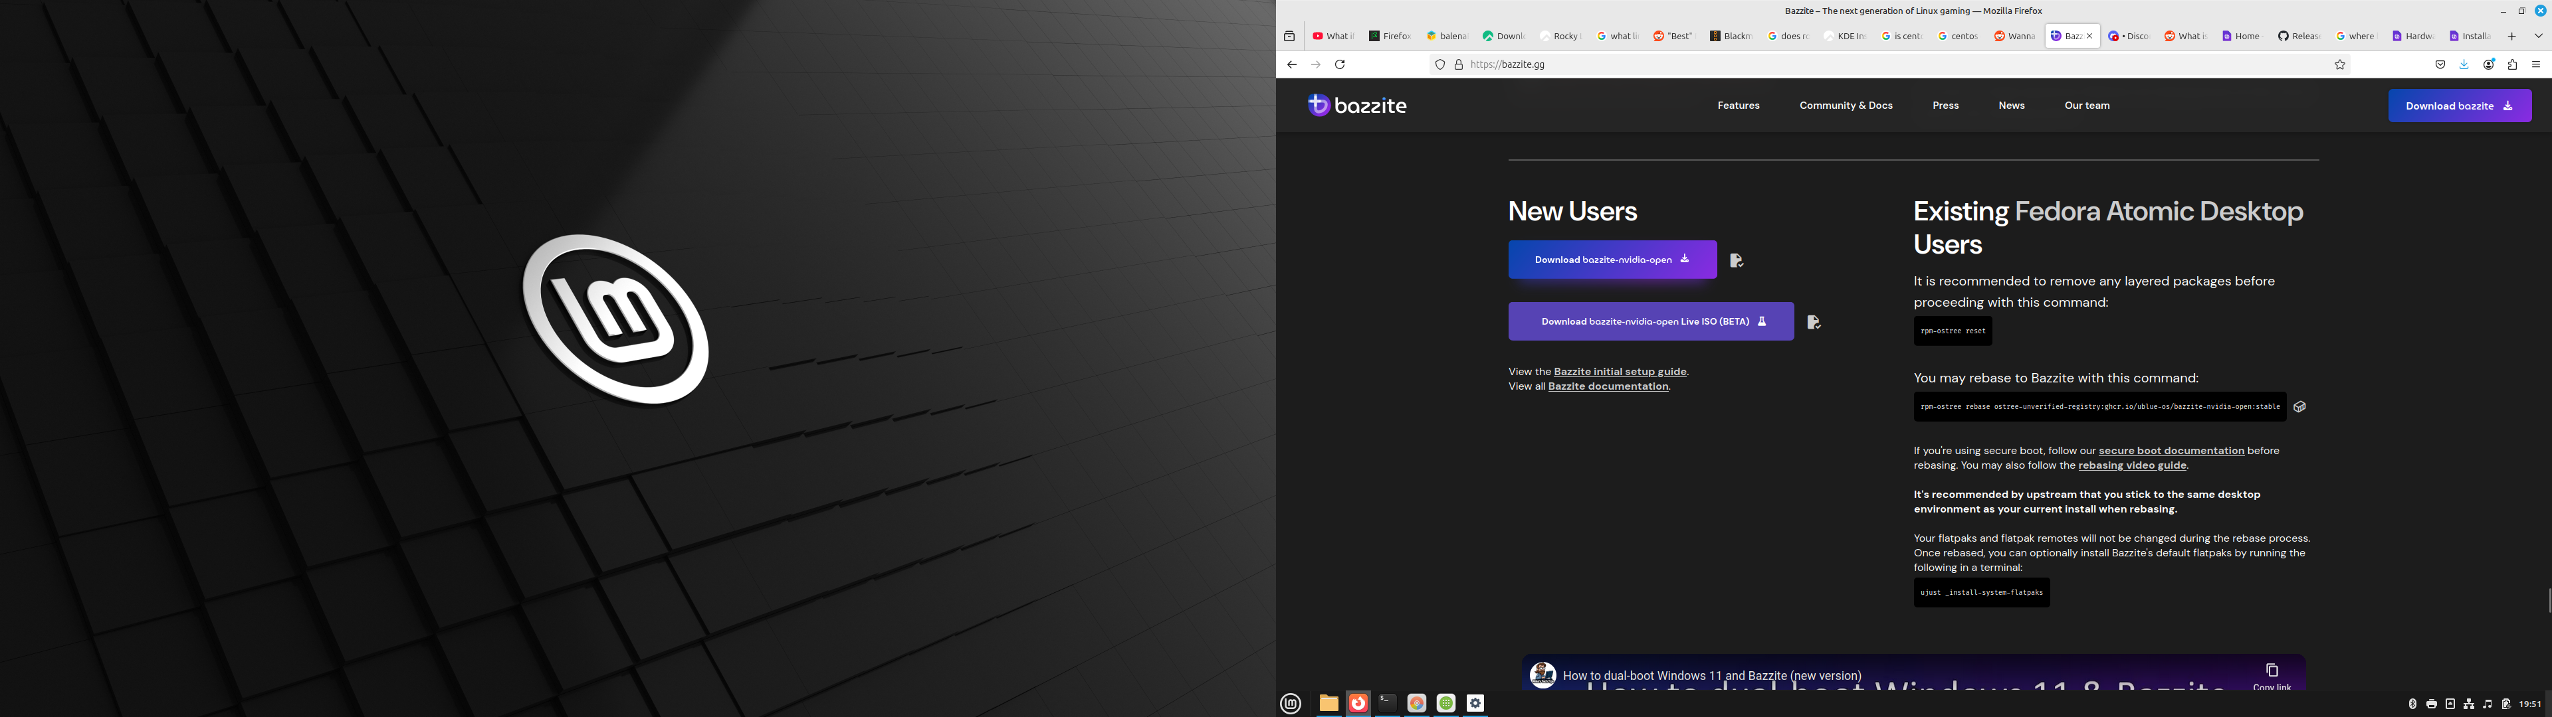This screenshot has width=2552, height=717.
Task: Click the Firefox forward arrow
Action: pyautogui.click(x=1316, y=64)
